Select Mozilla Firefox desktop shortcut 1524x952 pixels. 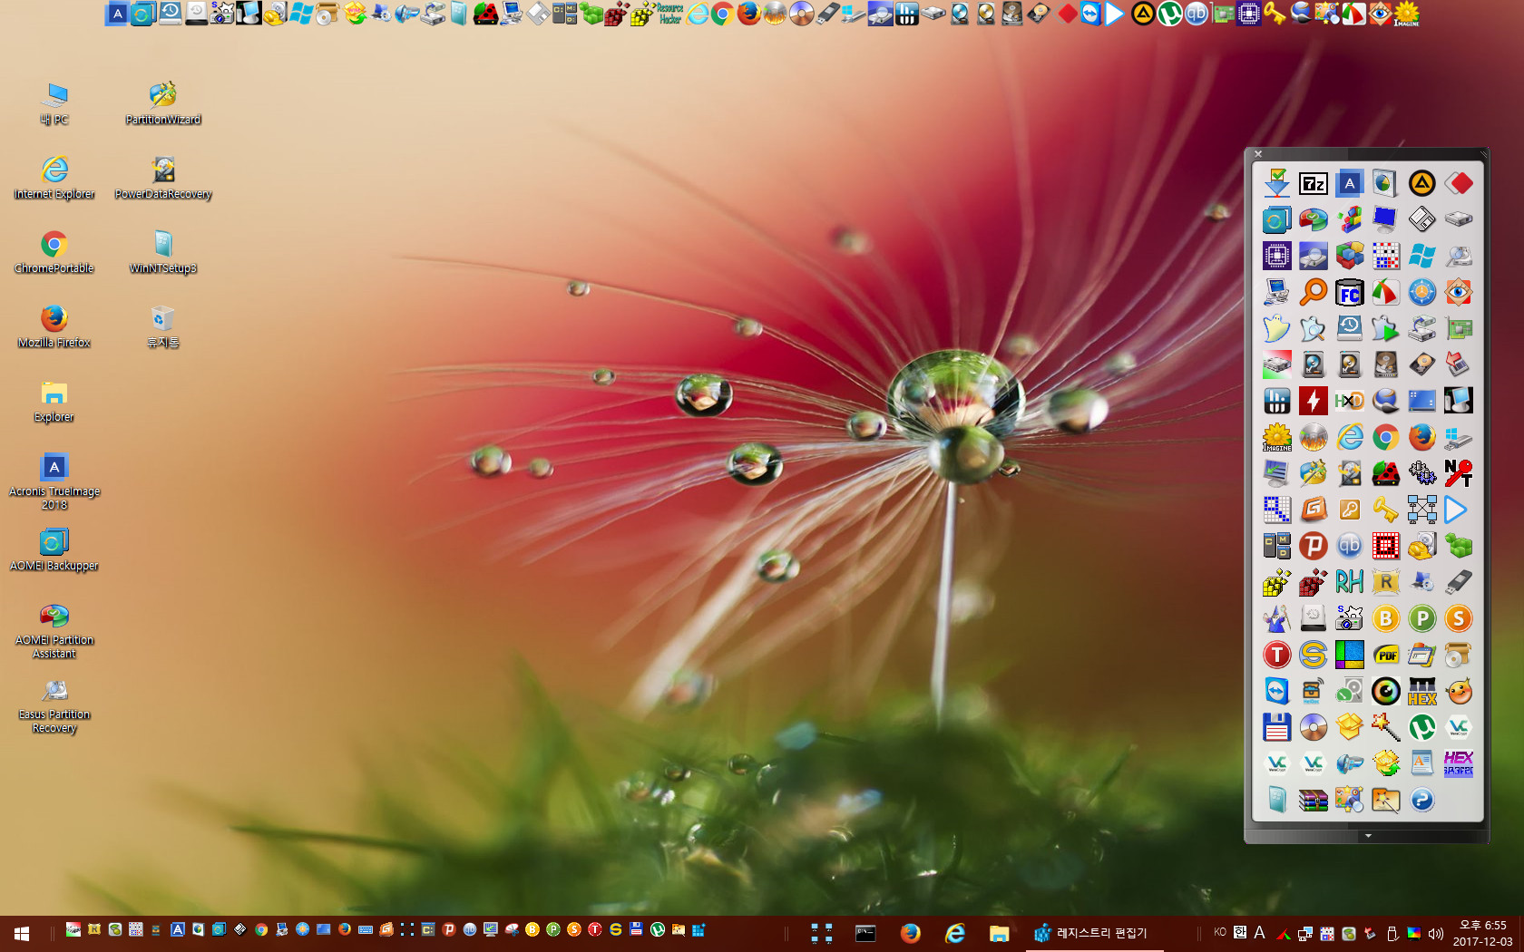[54, 326]
